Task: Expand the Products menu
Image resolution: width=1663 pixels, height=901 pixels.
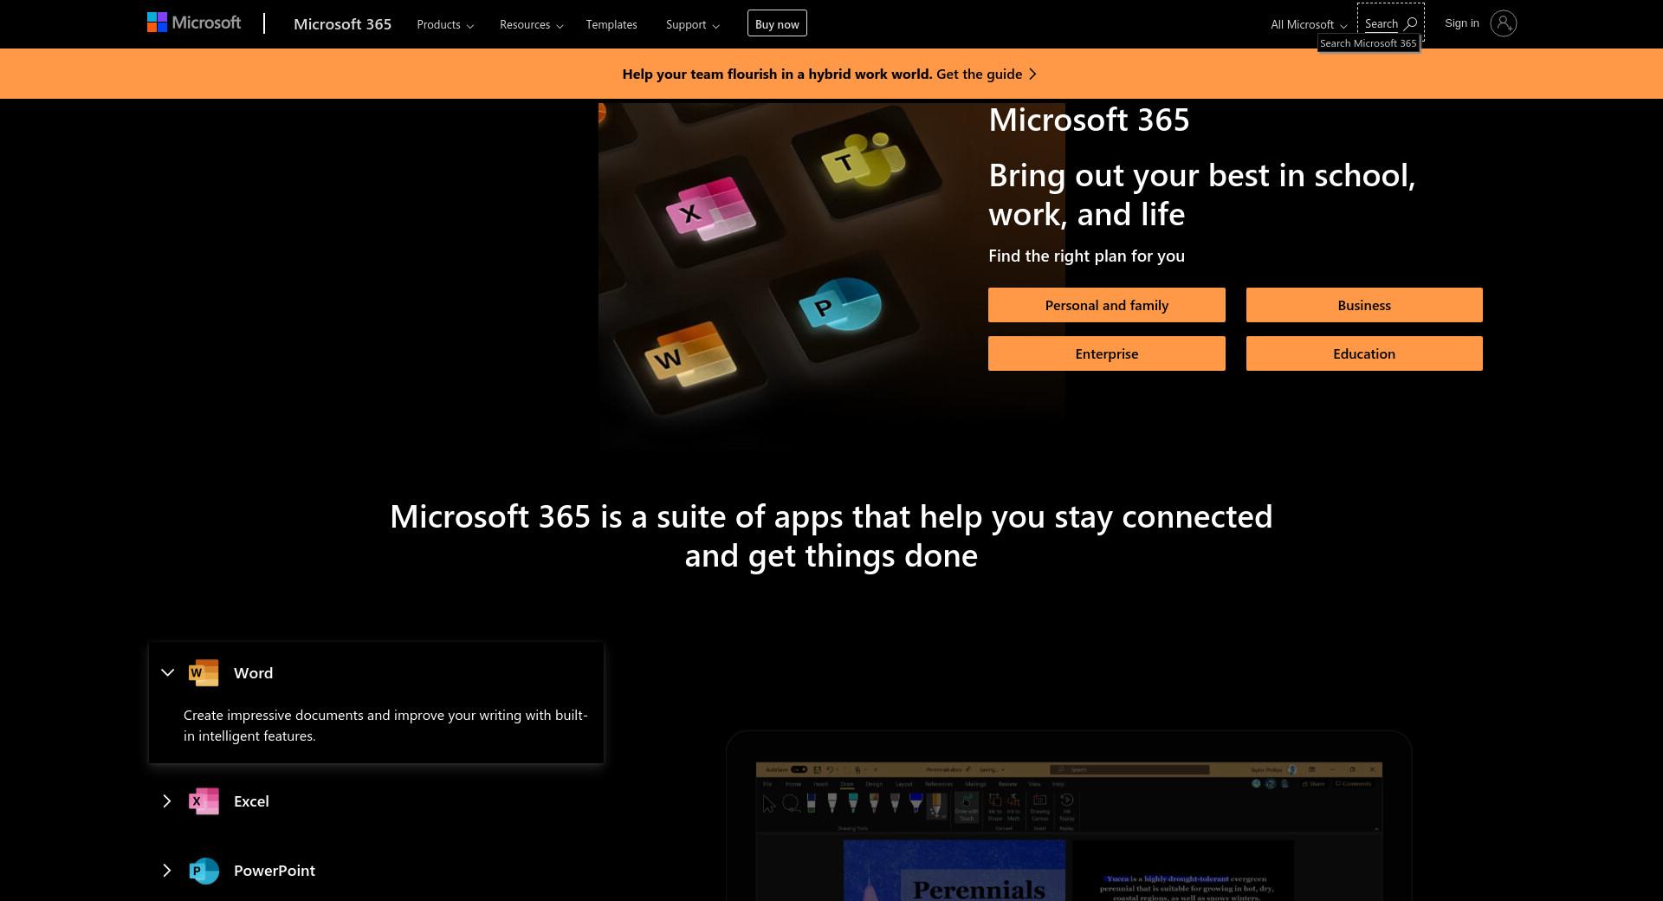Action: (445, 24)
